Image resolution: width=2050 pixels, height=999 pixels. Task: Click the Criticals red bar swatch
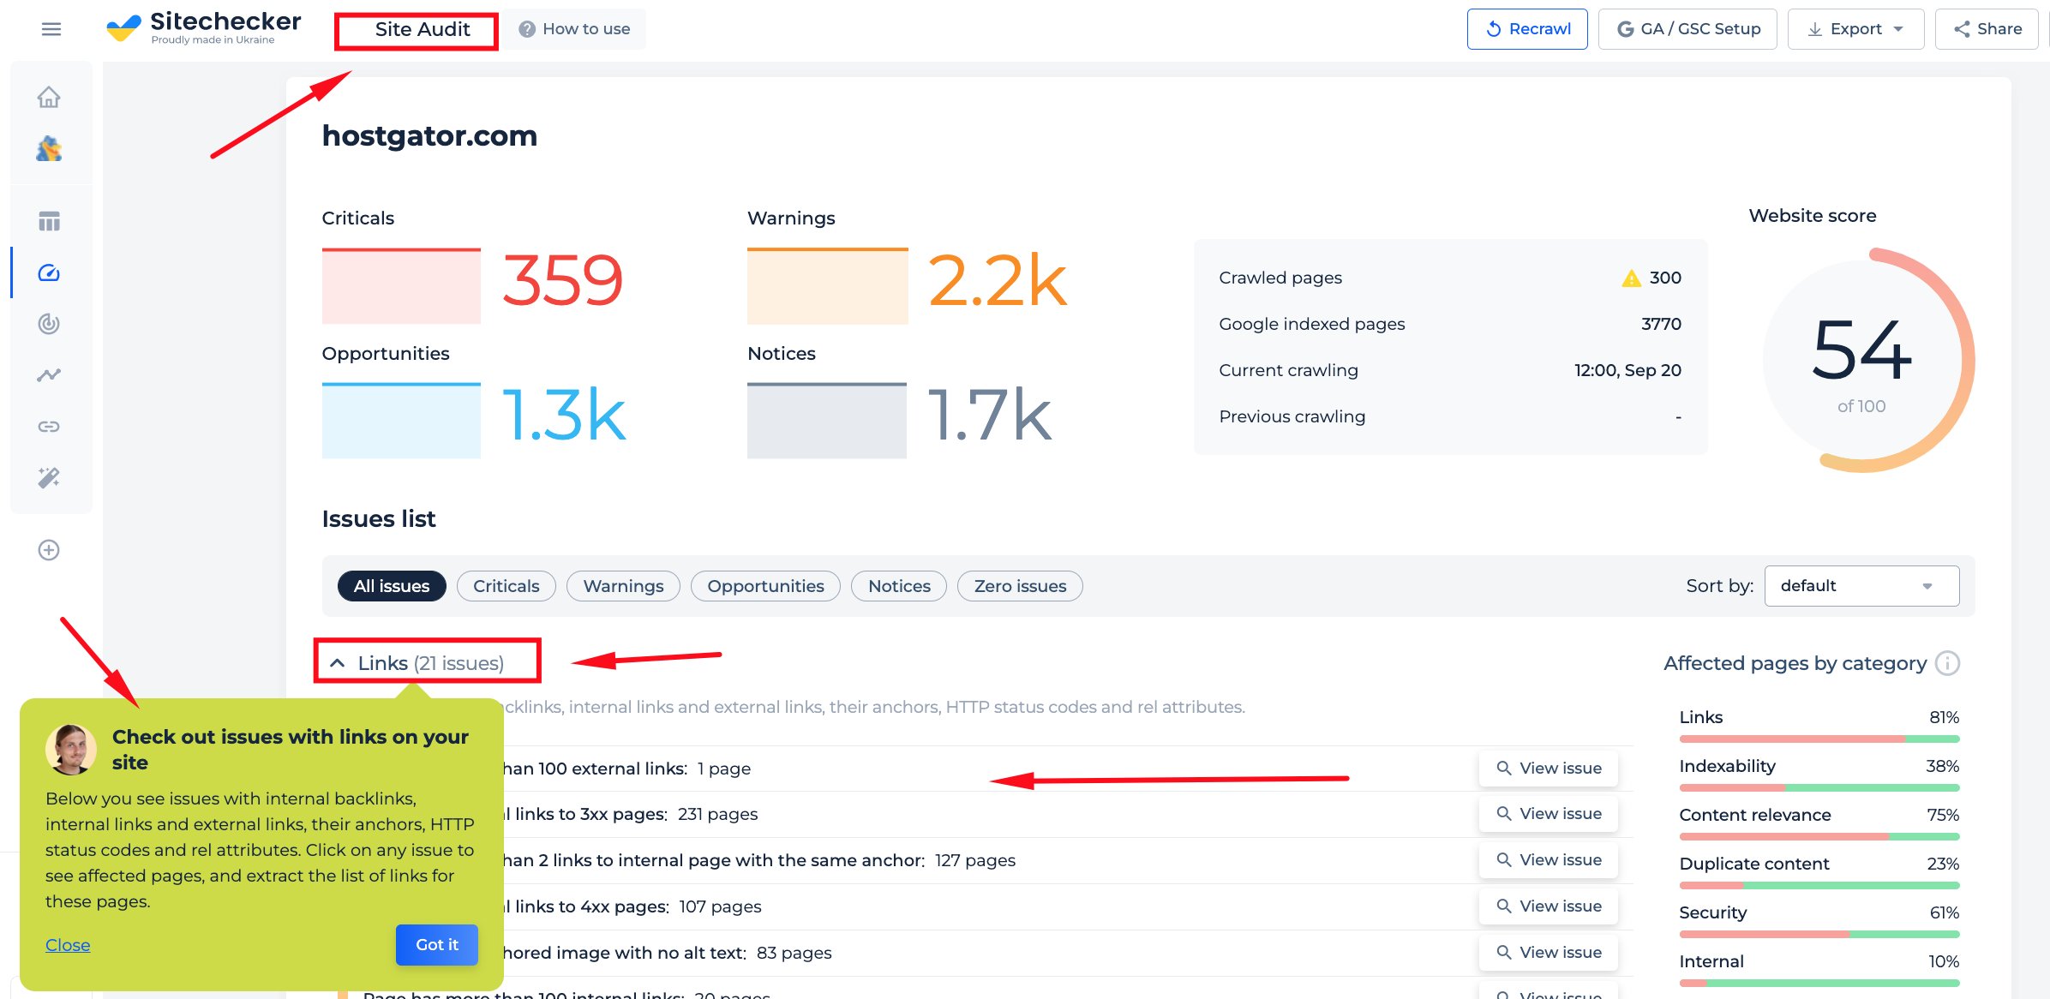click(x=401, y=286)
